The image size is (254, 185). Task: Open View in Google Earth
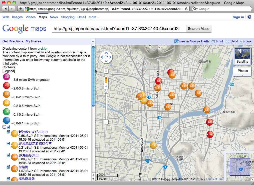(x=192, y=41)
